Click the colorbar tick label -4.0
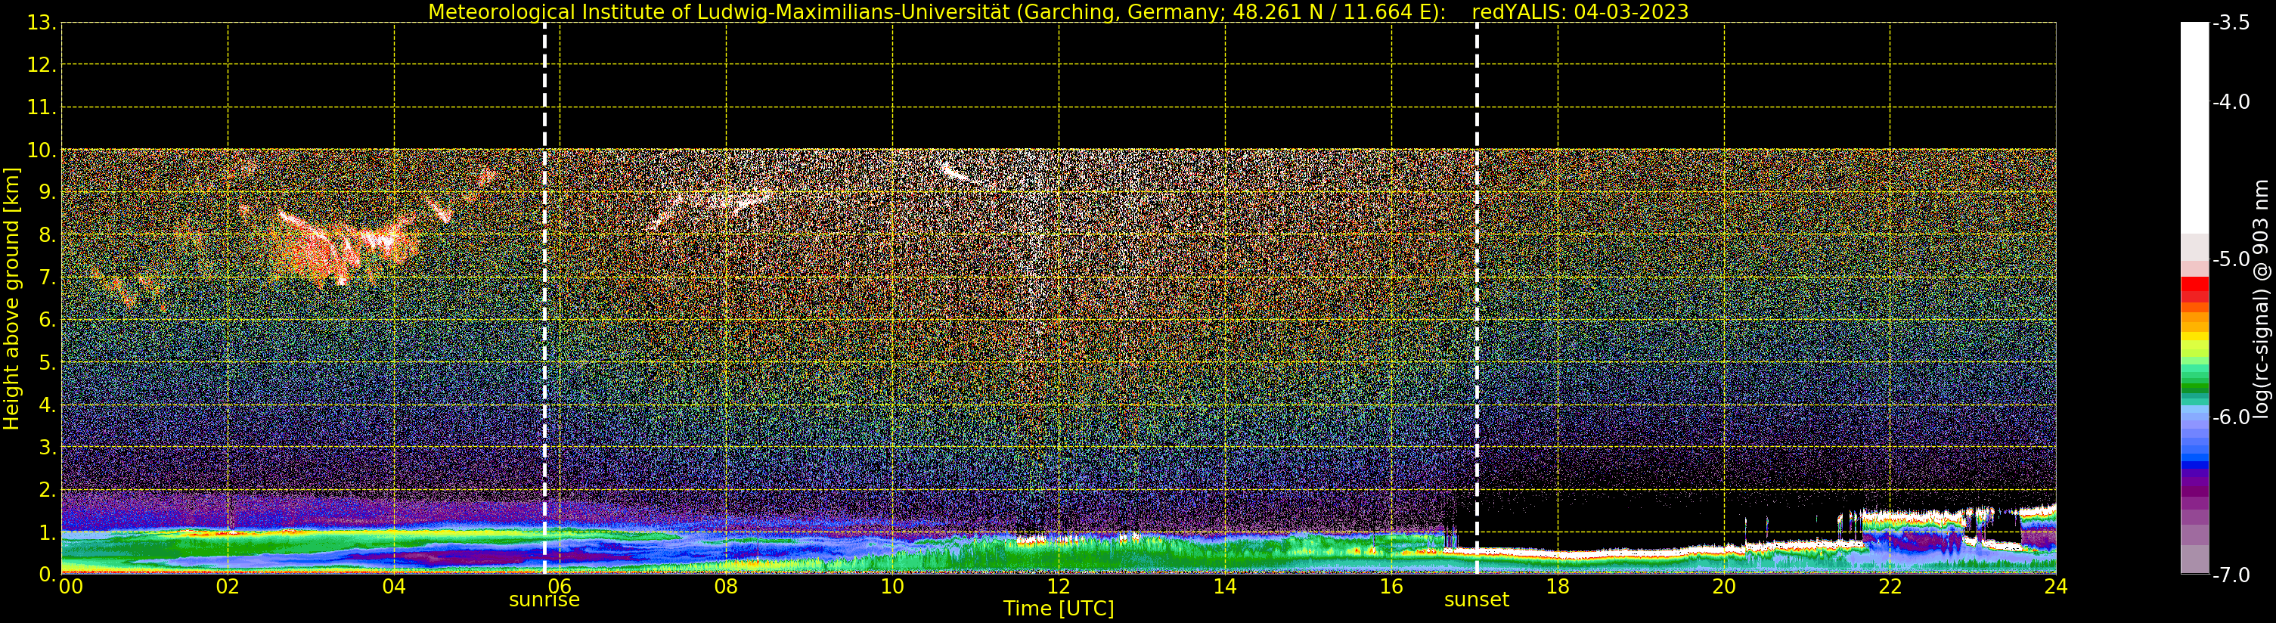Screen dimensions: 2276x623 (2231, 101)
